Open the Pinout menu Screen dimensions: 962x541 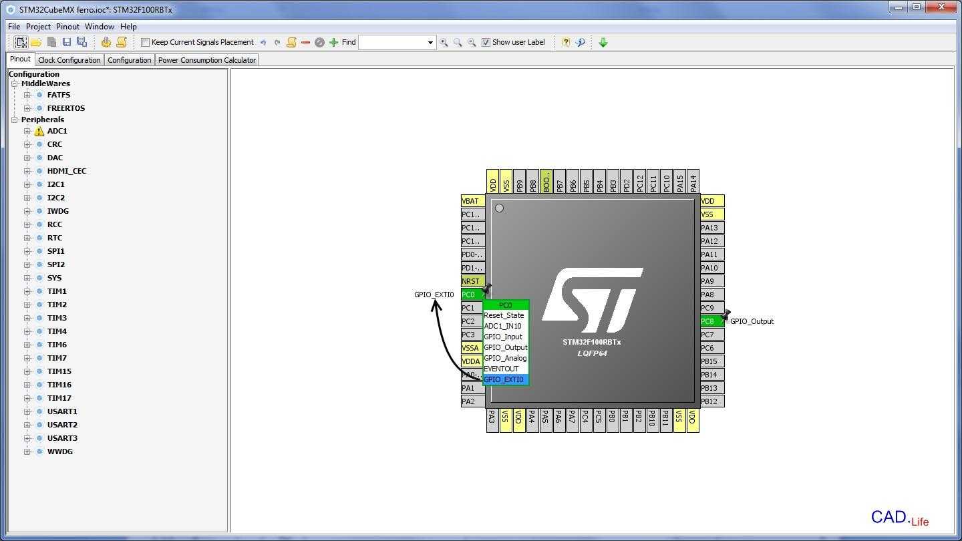click(67, 27)
